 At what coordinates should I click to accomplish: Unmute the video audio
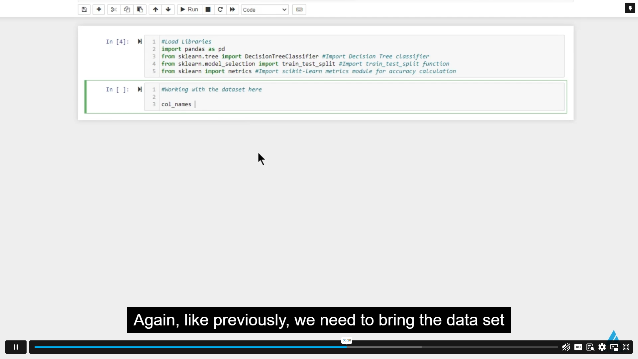pyautogui.click(x=566, y=347)
